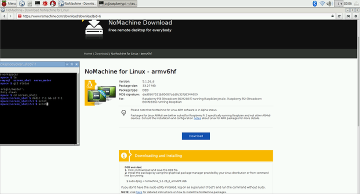Click the Download breadcrumb link
The height and width of the screenshot is (194, 360).
click(101, 53)
